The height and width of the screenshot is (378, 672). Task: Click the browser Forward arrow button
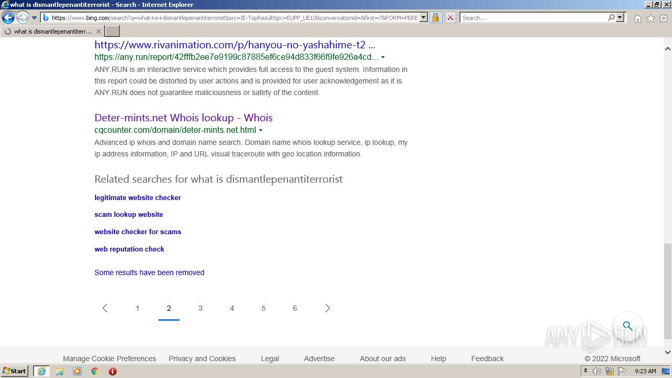coord(22,18)
